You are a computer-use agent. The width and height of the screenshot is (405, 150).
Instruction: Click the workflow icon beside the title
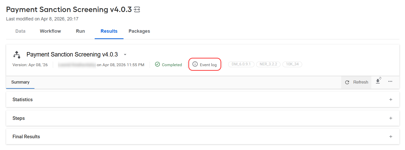pos(137,10)
